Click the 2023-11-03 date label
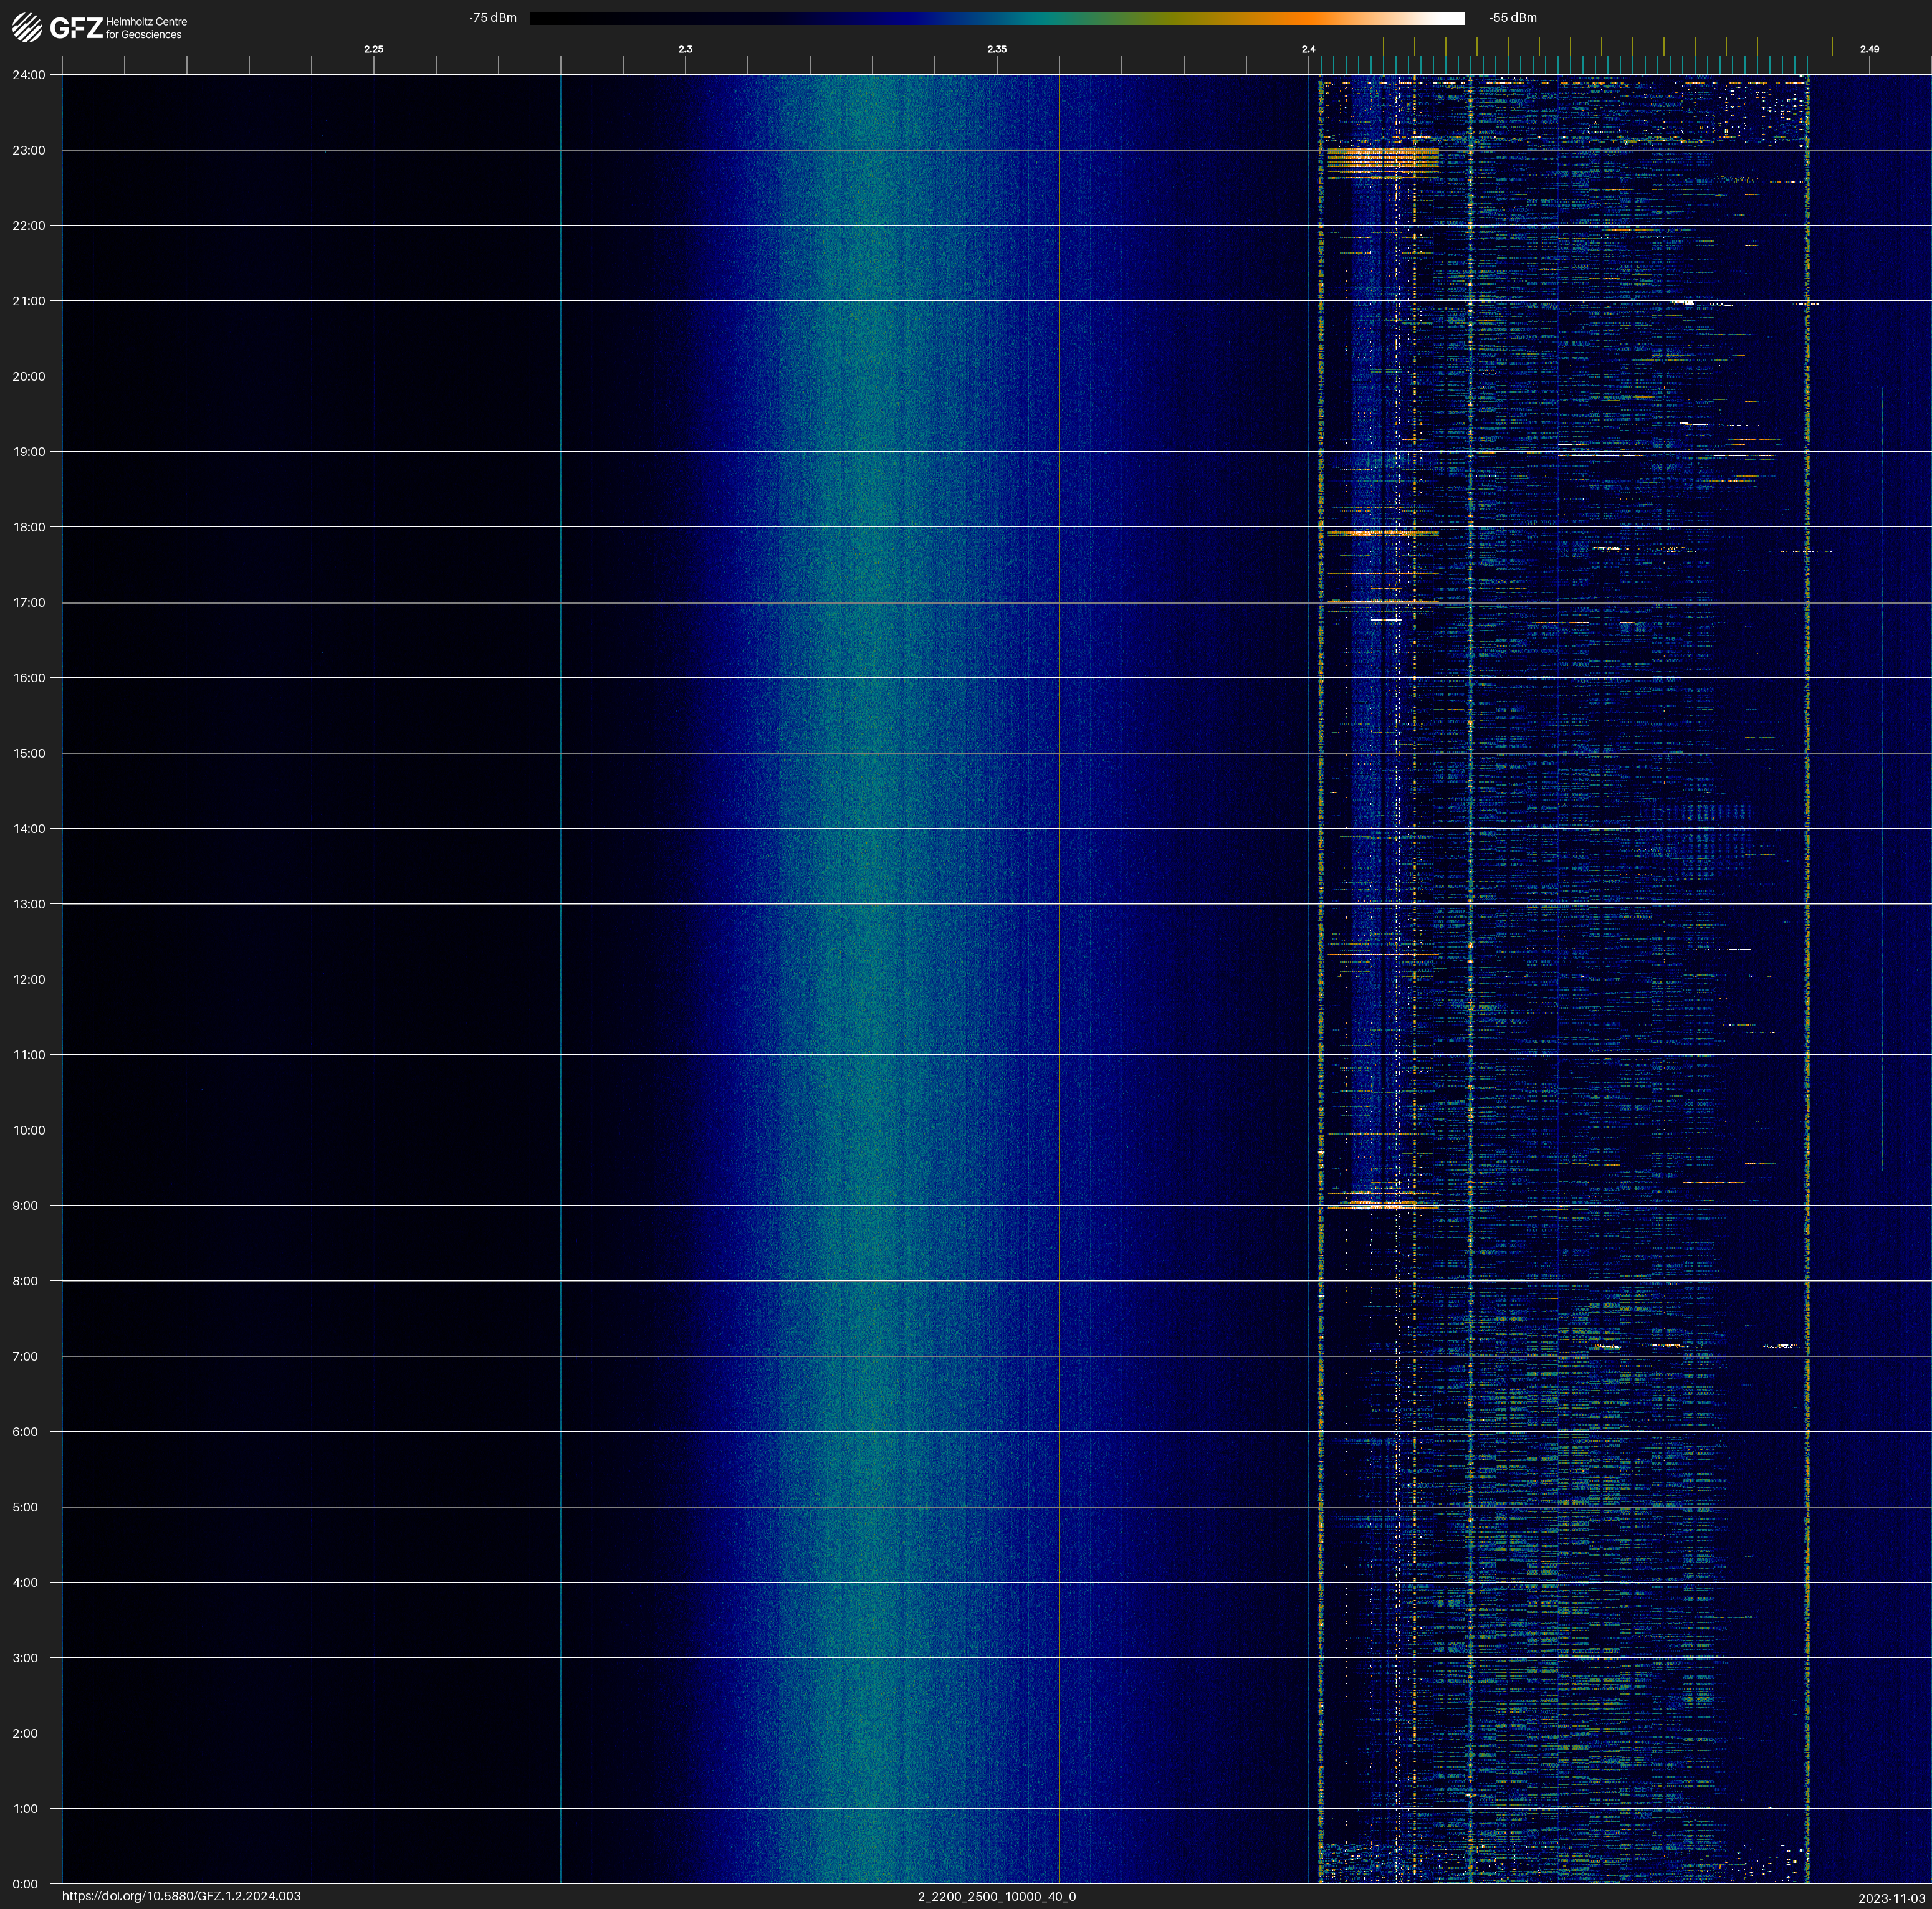The height and width of the screenshot is (1909, 1932). pyautogui.click(x=1891, y=1898)
